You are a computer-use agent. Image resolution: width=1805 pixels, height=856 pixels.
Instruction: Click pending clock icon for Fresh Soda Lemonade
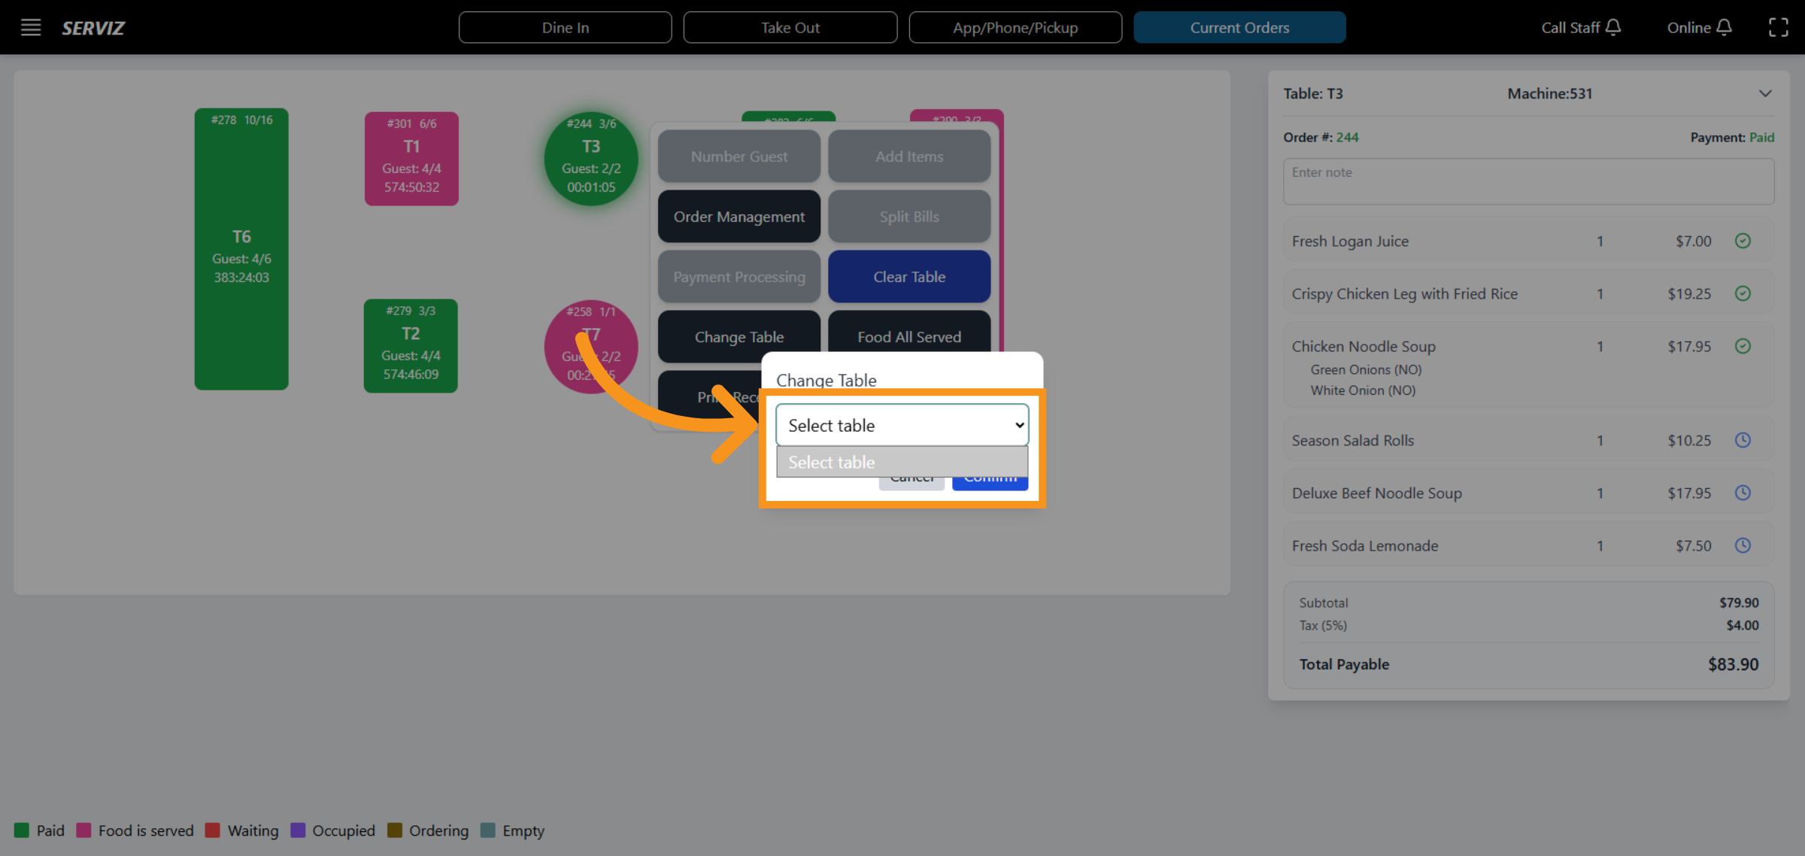pyautogui.click(x=1743, y=545)
